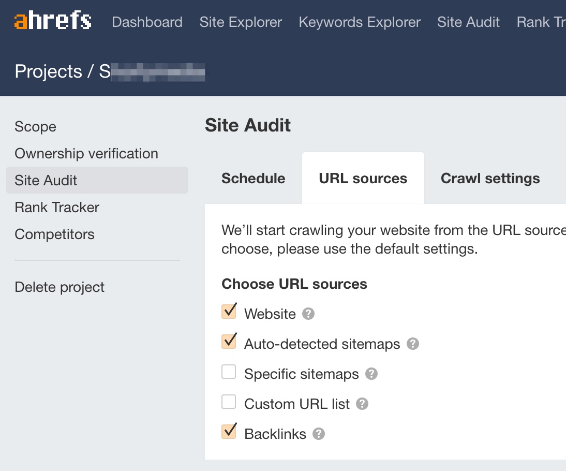Screen dimensions: 566x471
Task: Open Ownership verification in sidebar
Action: (x=86, y=154)
